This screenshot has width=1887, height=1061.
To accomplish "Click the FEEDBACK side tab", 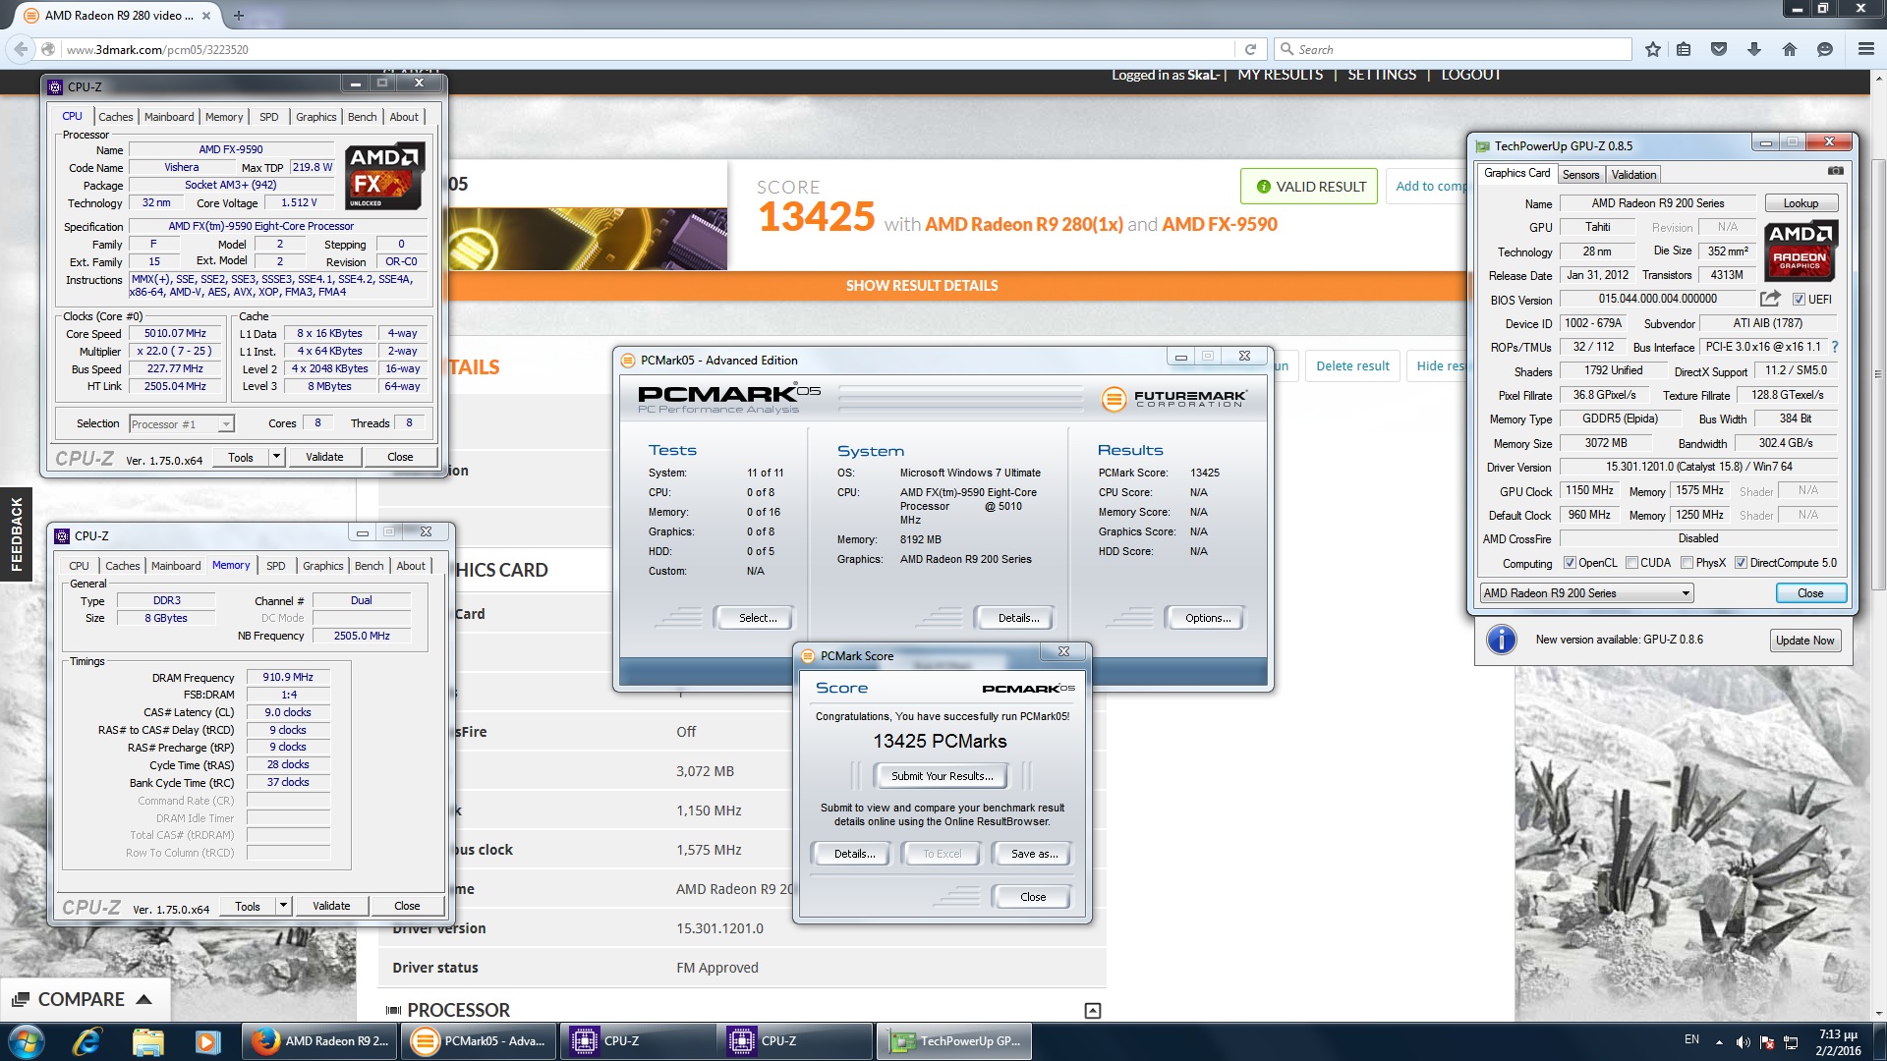I will (x=16, y=534).
